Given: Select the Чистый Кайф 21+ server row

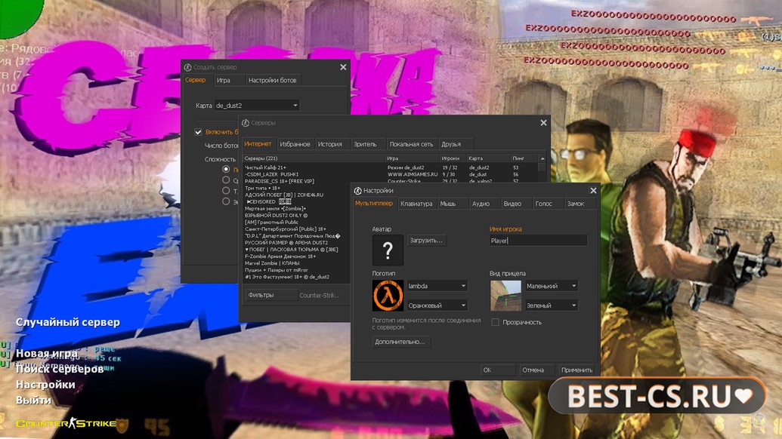Looking at the screenshot, I should (x=391, y=167).
